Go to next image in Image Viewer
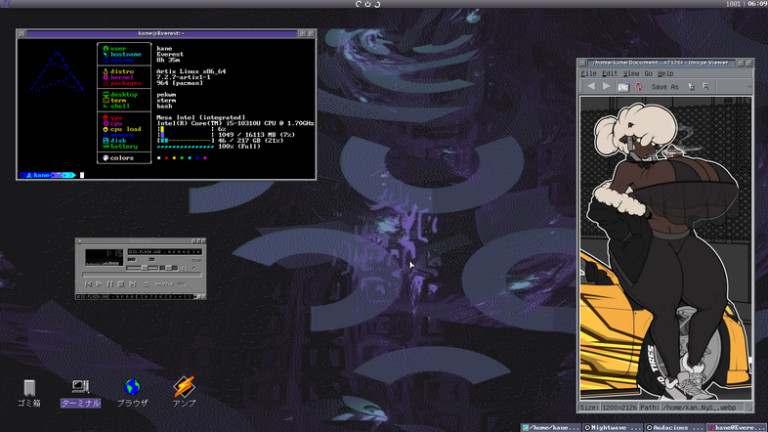 607,86
